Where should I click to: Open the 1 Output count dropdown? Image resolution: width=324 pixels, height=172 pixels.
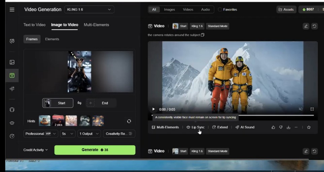(x=89, y=134)
